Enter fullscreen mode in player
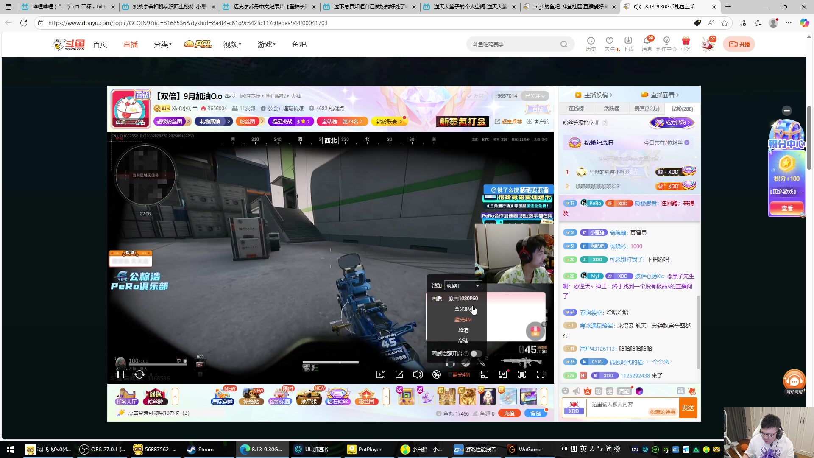This screenshot has width=814, height=458. tap(541, 374)
